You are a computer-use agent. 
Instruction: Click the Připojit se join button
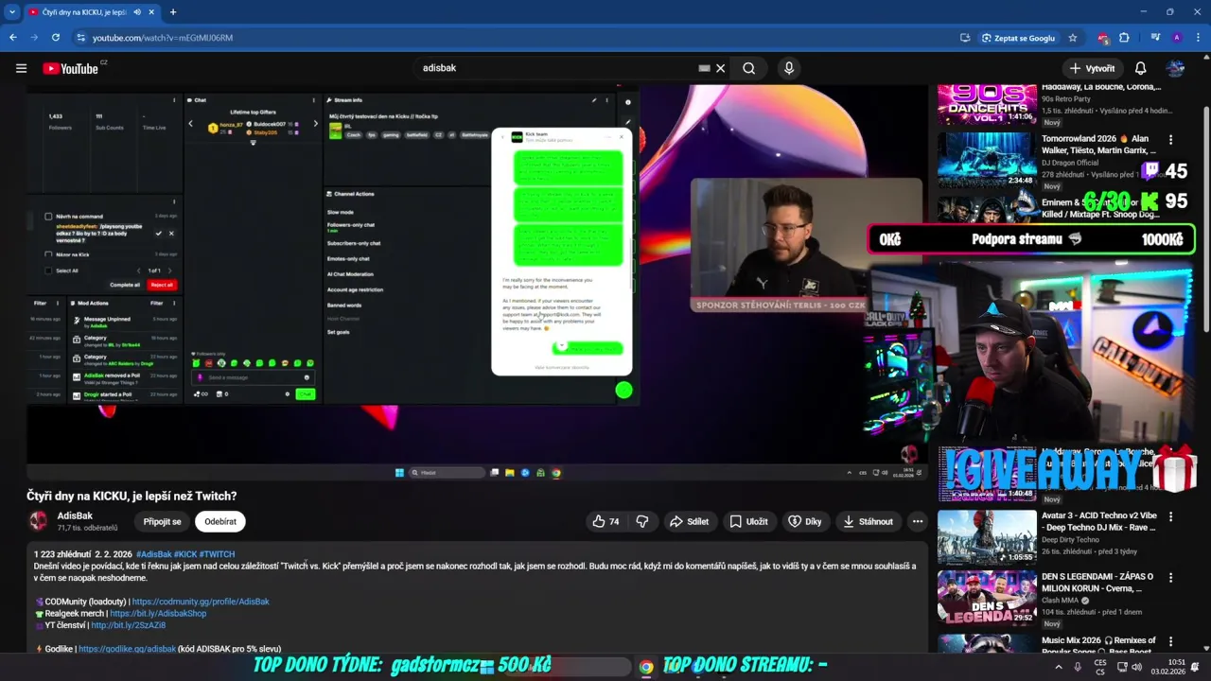coord(163,521)
